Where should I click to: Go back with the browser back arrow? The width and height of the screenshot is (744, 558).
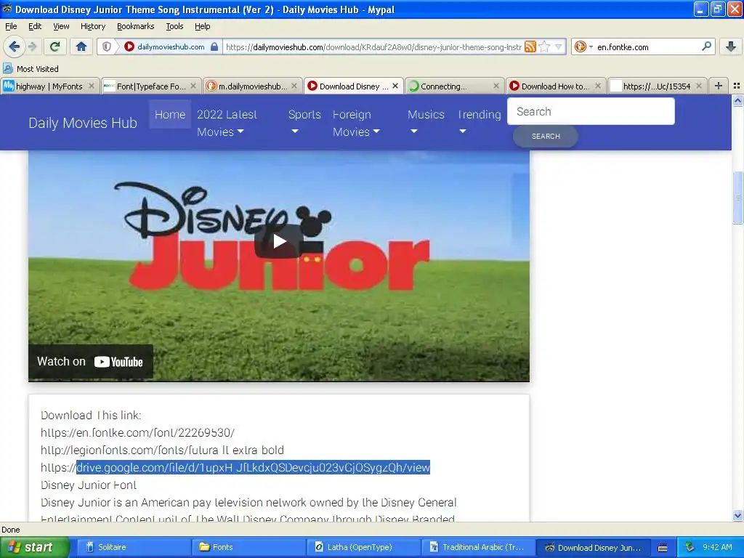point(14,46)
